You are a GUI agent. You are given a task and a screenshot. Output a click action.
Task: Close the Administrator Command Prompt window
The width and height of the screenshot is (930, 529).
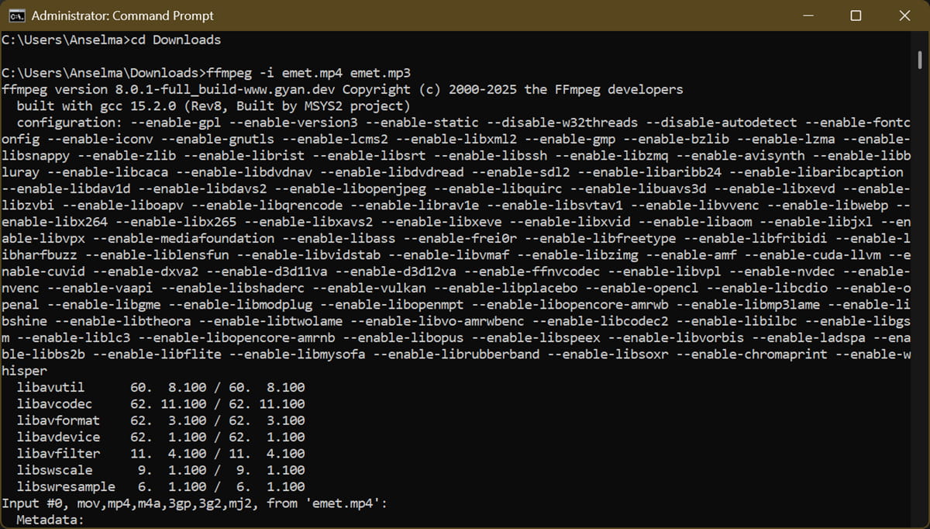coord(904,16)
